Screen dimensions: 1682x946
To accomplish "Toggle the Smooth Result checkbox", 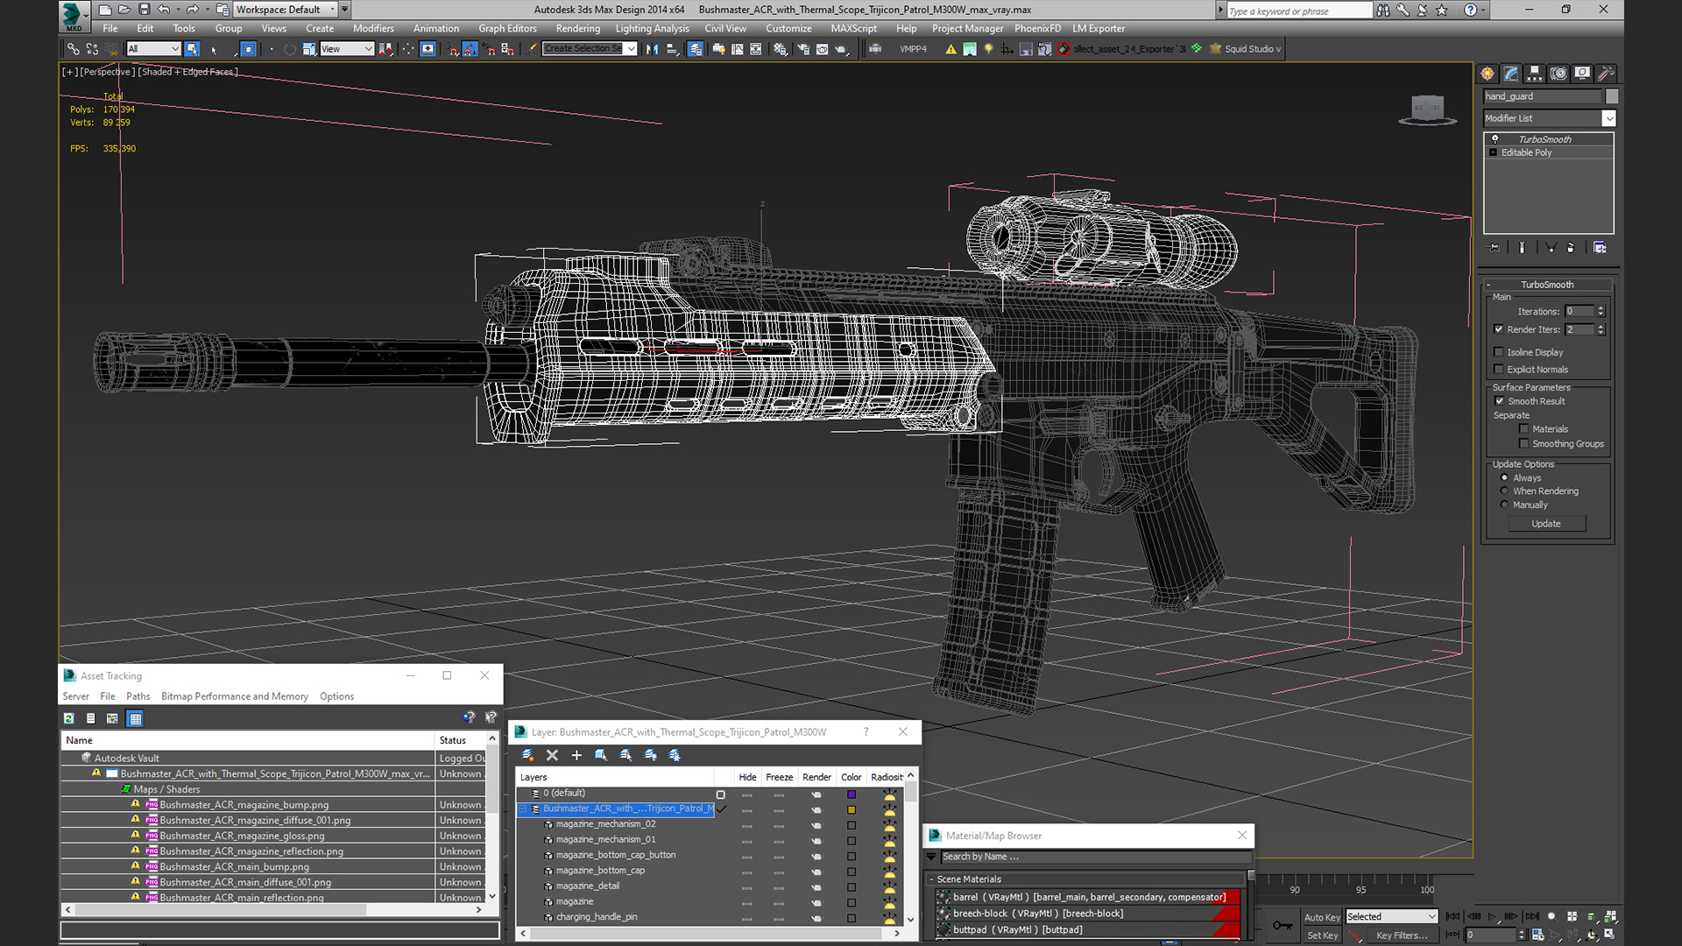I will point(1499,401).
